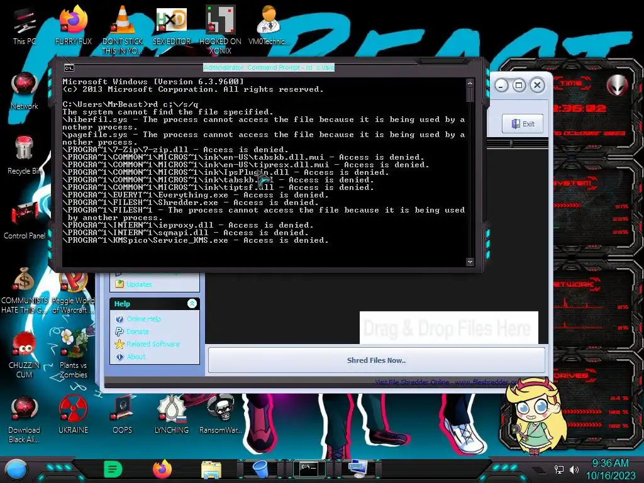Image resolution: width=644 pixels, height=483 pixels.
Task: Collapse the Help panel in File Shredder
Action: 192,304
